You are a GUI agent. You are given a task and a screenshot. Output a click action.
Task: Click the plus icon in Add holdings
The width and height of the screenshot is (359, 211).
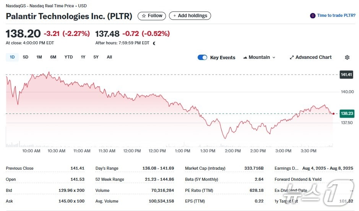(x=175, y=16)
